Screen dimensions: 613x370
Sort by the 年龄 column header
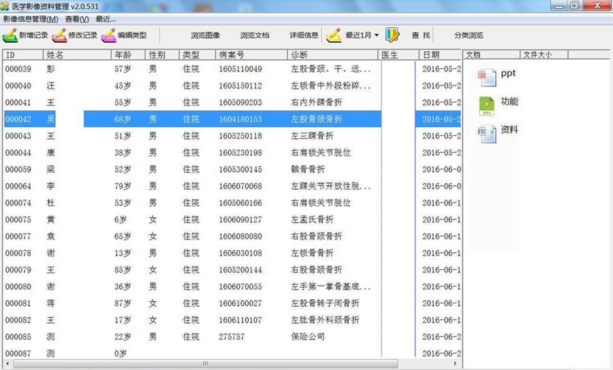[x=129, y=55]
